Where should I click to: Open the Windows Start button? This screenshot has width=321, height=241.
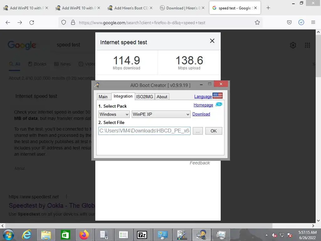coord(8,235)
